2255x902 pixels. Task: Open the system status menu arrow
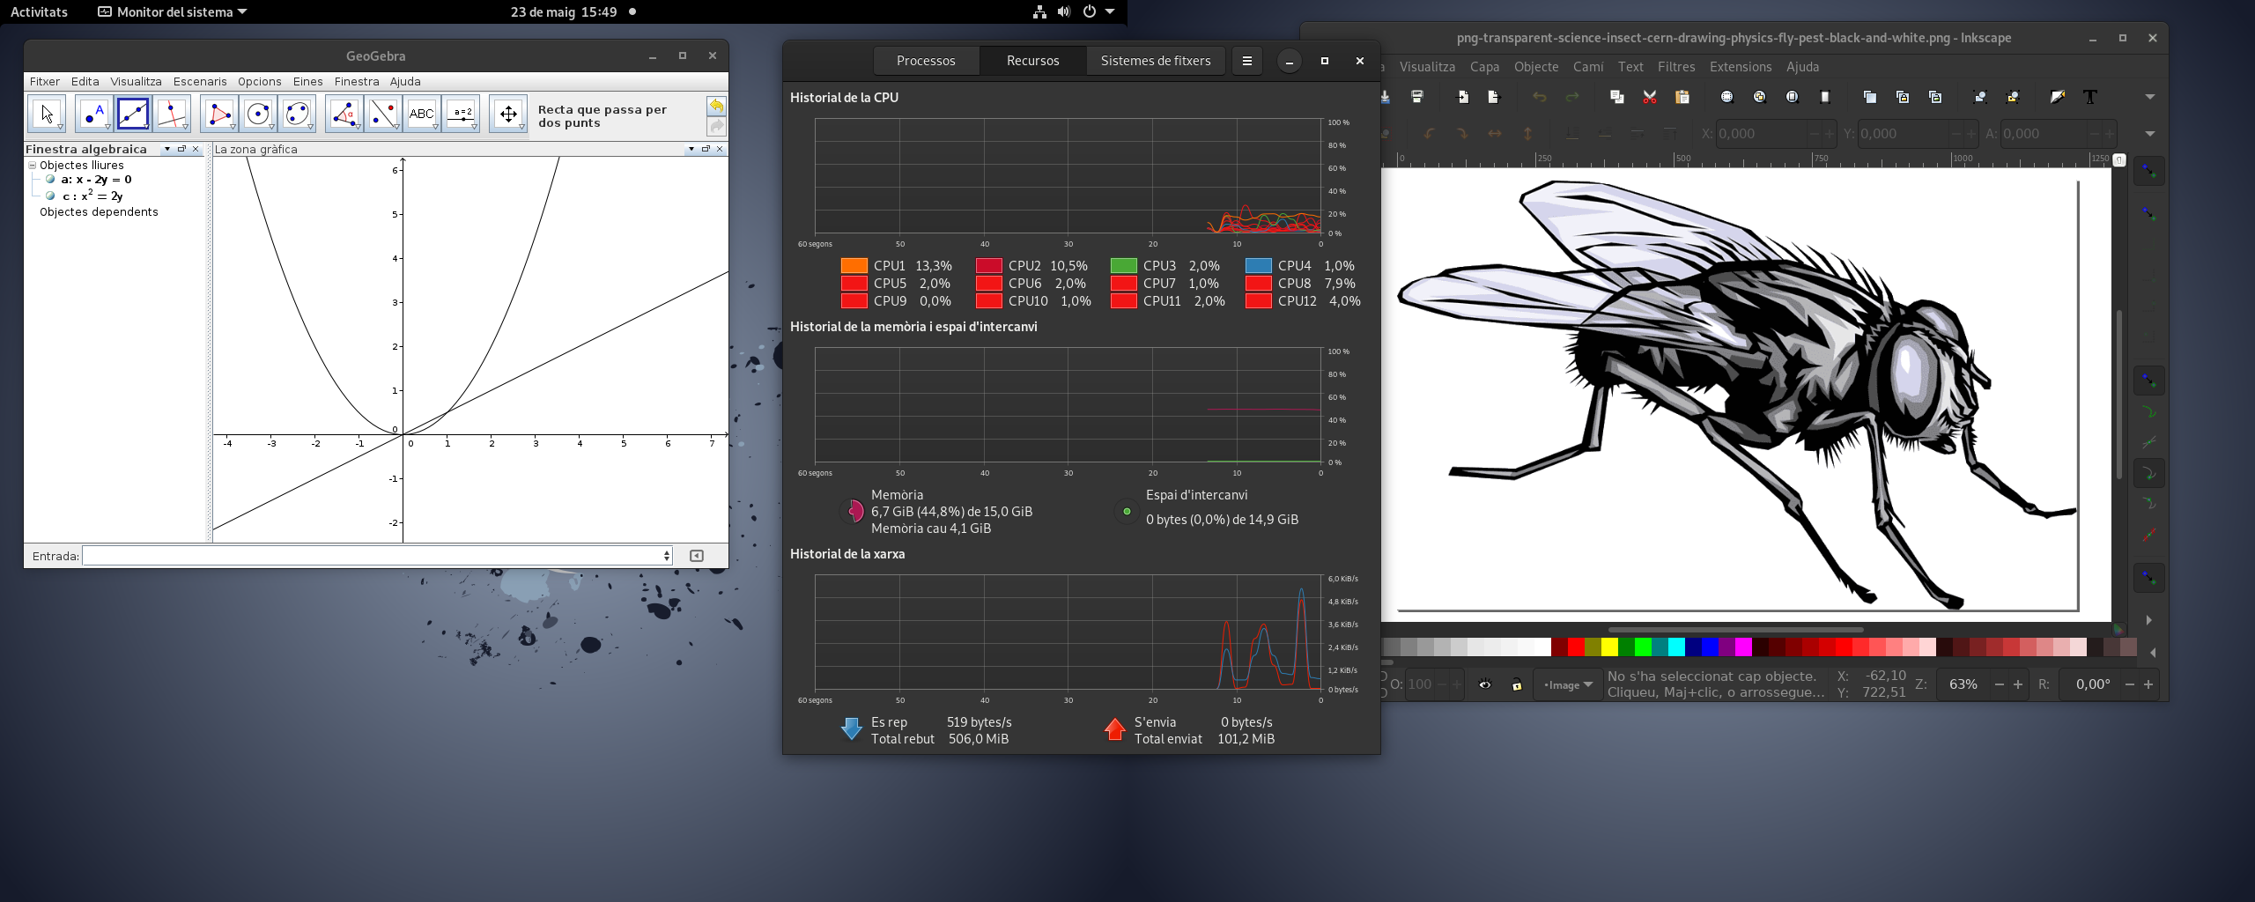click(x=1110, y=11)
